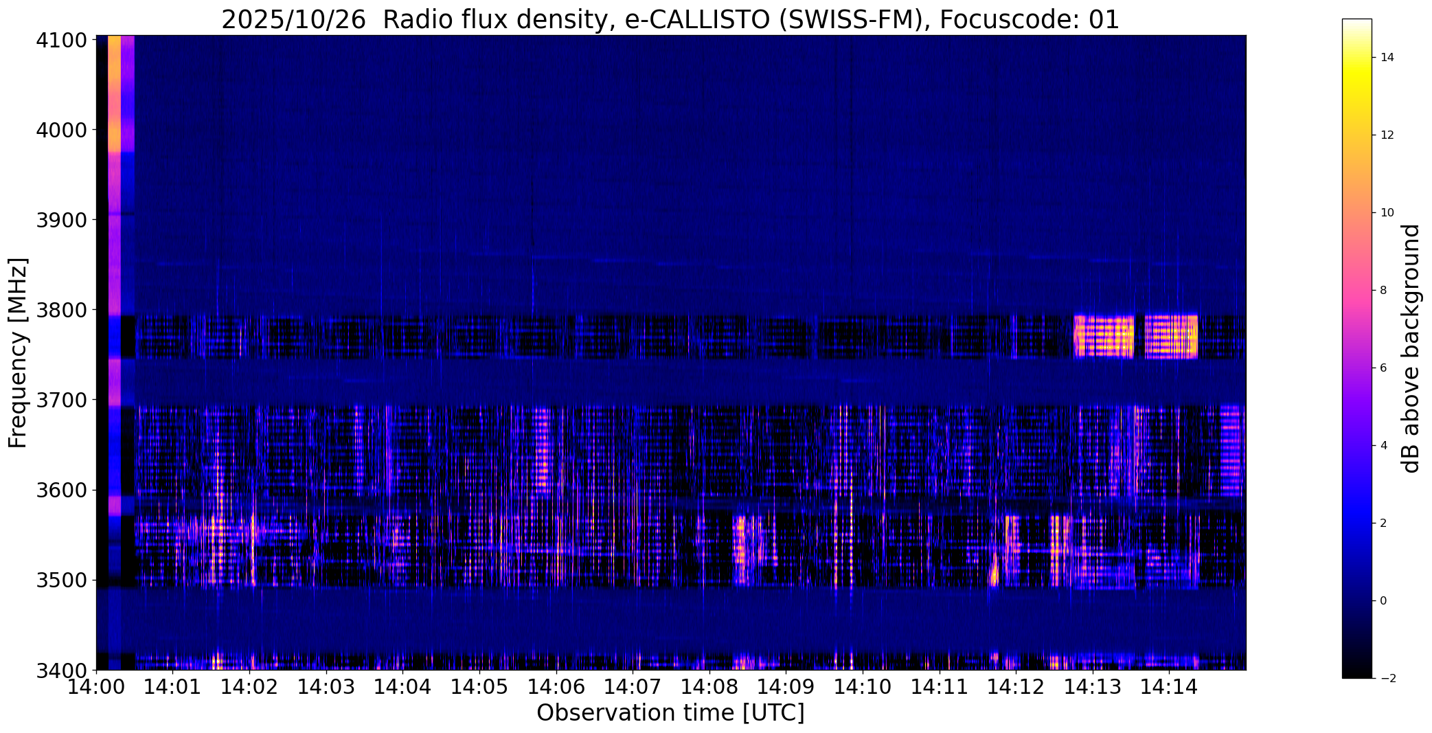Click the 14:02 time tick label
This screenshot has height=733, width=1432.
(x=249, y=687)
